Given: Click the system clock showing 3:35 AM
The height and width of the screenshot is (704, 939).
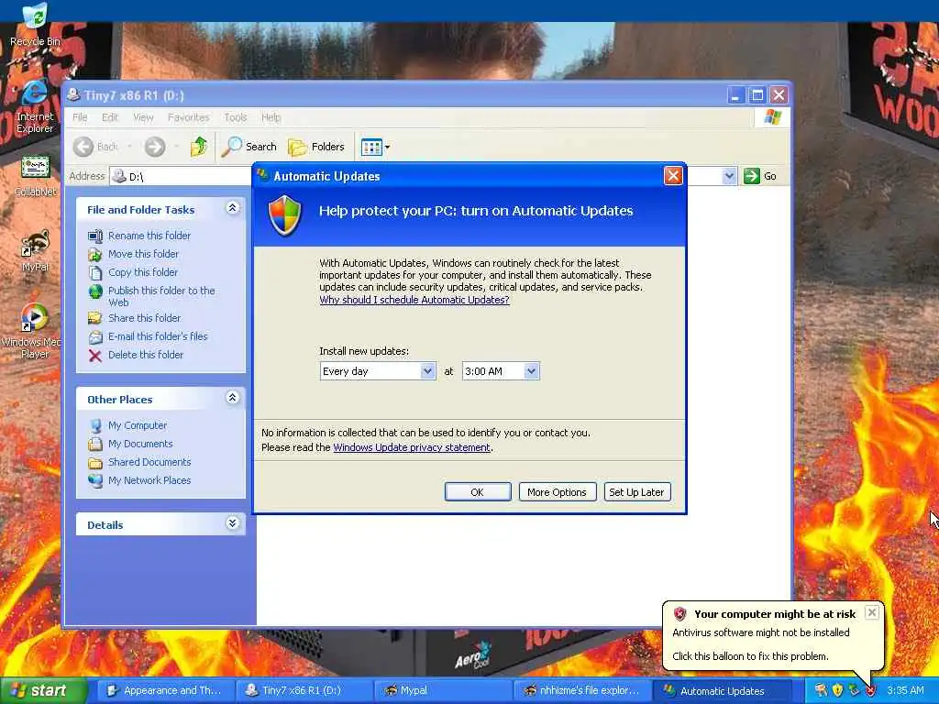Looking at the screenshot, I should [905, 690].
